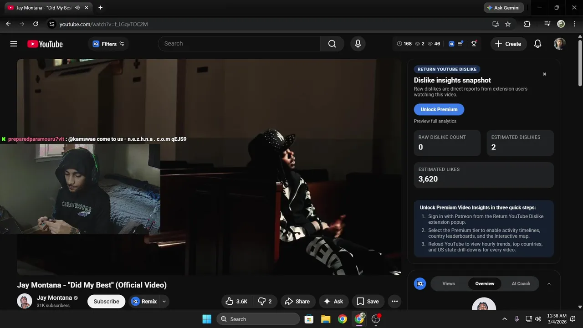Screen dimensions: 583x328
Task: Click the Ask button below video
Action: tap(333, 301)
